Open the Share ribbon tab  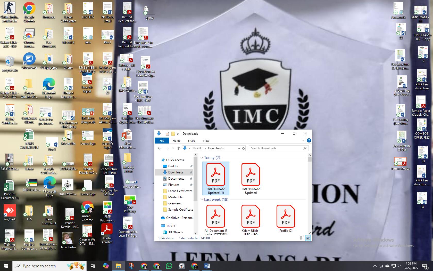[191, 141]
